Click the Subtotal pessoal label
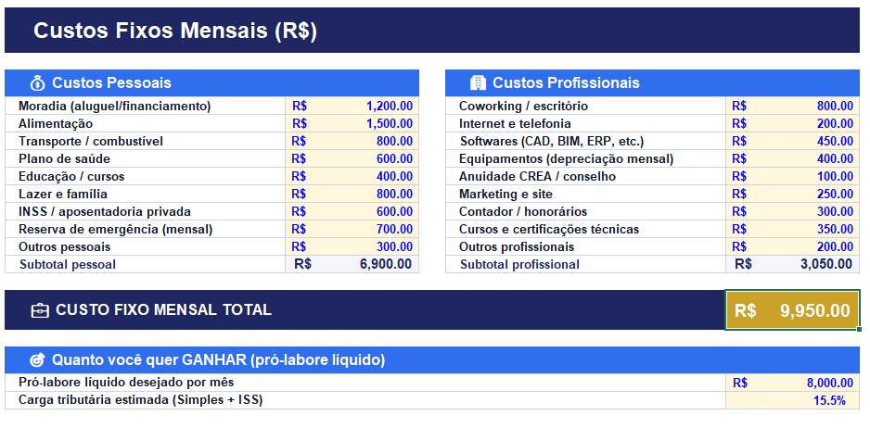870x428 pixels. (68, 264)
